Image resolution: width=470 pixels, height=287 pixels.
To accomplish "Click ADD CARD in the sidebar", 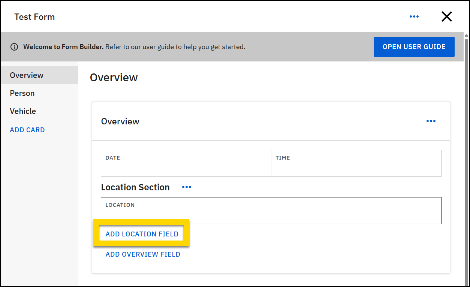I will tap(27, 130).
